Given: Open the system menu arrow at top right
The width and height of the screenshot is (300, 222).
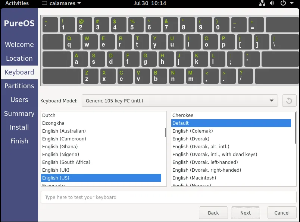Looking at the screenshot, I should point(293,3).
